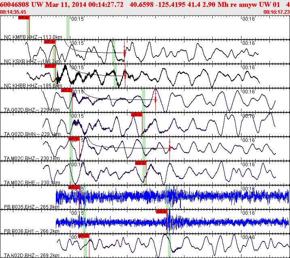Click the KHBB HHZ noisy black waveform
The height and width of the screenshot is (258, 290).
[143, 76]
